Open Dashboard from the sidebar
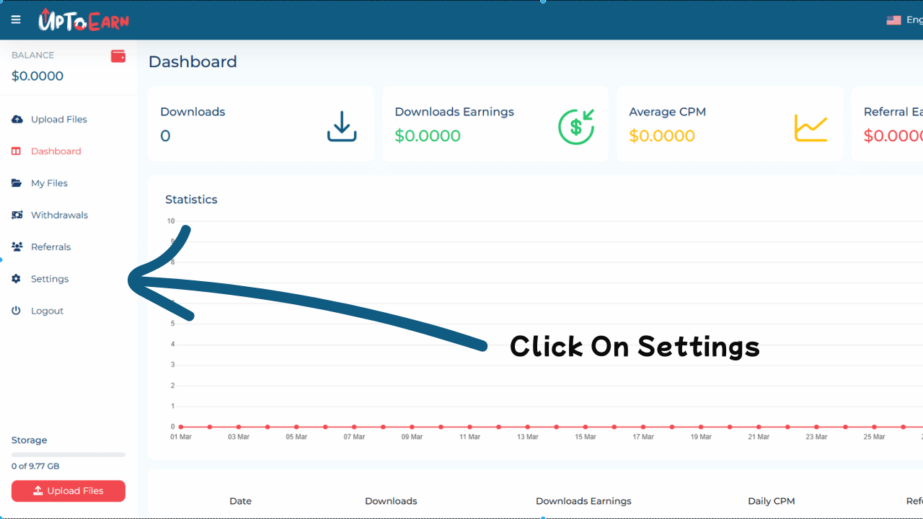 click(x=56, y=151)
